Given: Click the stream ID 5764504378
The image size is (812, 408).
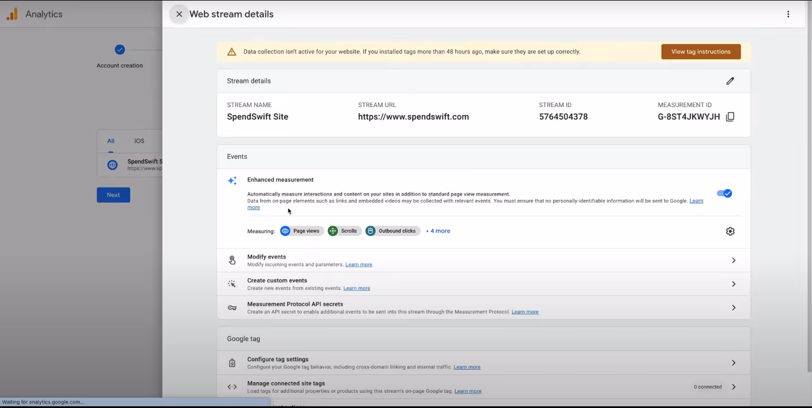Looking at the screenshot, I should point(563,117).
